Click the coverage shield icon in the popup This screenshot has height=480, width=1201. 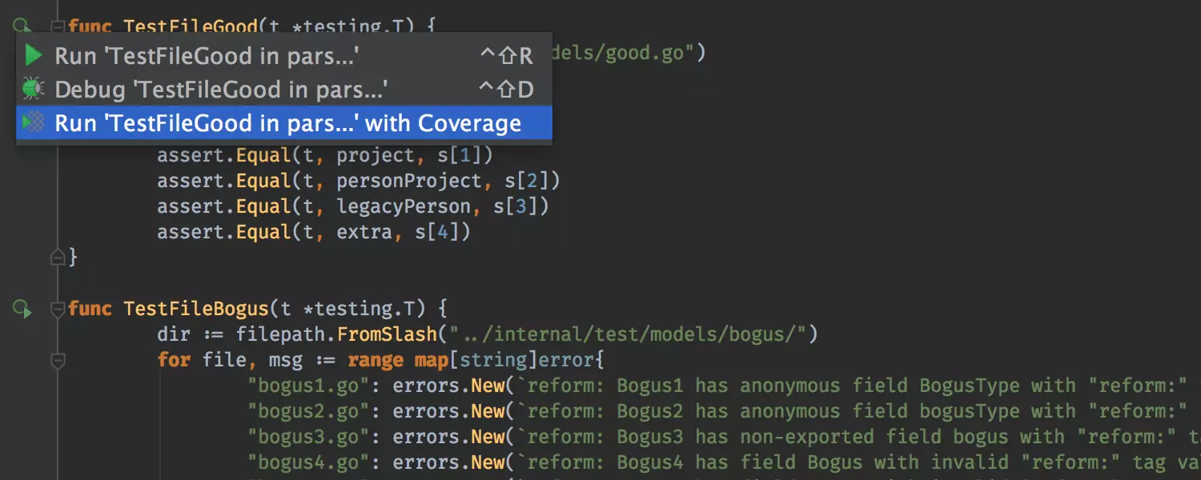(x=33, y=123)
